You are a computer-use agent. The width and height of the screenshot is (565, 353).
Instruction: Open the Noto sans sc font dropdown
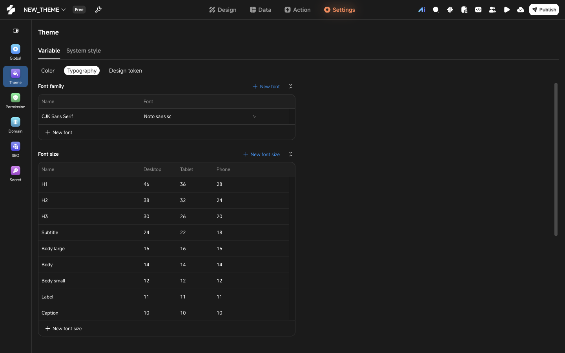pos(200,116)
